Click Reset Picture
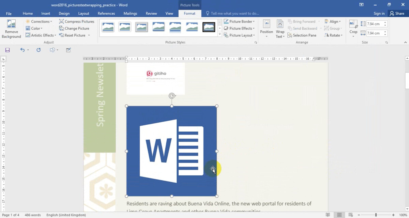The height and width of the screenshot is (218, 409). point(72,35)
